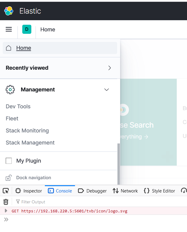Click the Enterprise Search card

[148, 122]
